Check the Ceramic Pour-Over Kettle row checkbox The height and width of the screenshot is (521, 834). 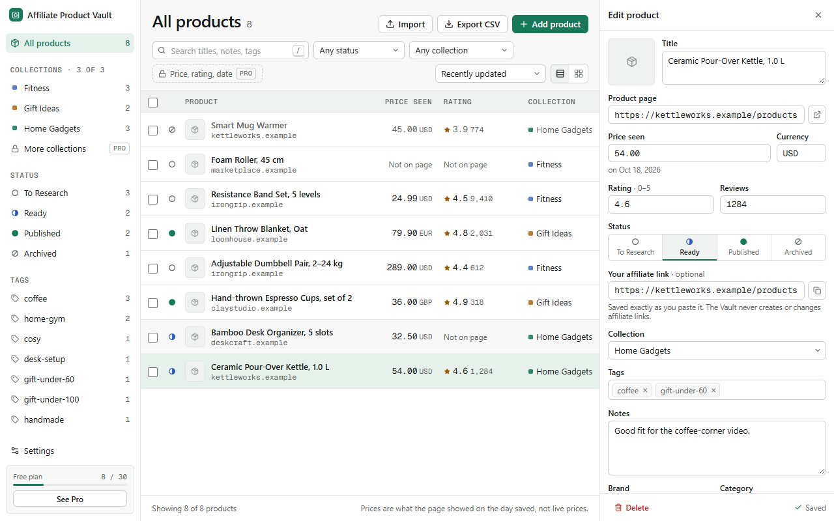click(x=152, y=372)
